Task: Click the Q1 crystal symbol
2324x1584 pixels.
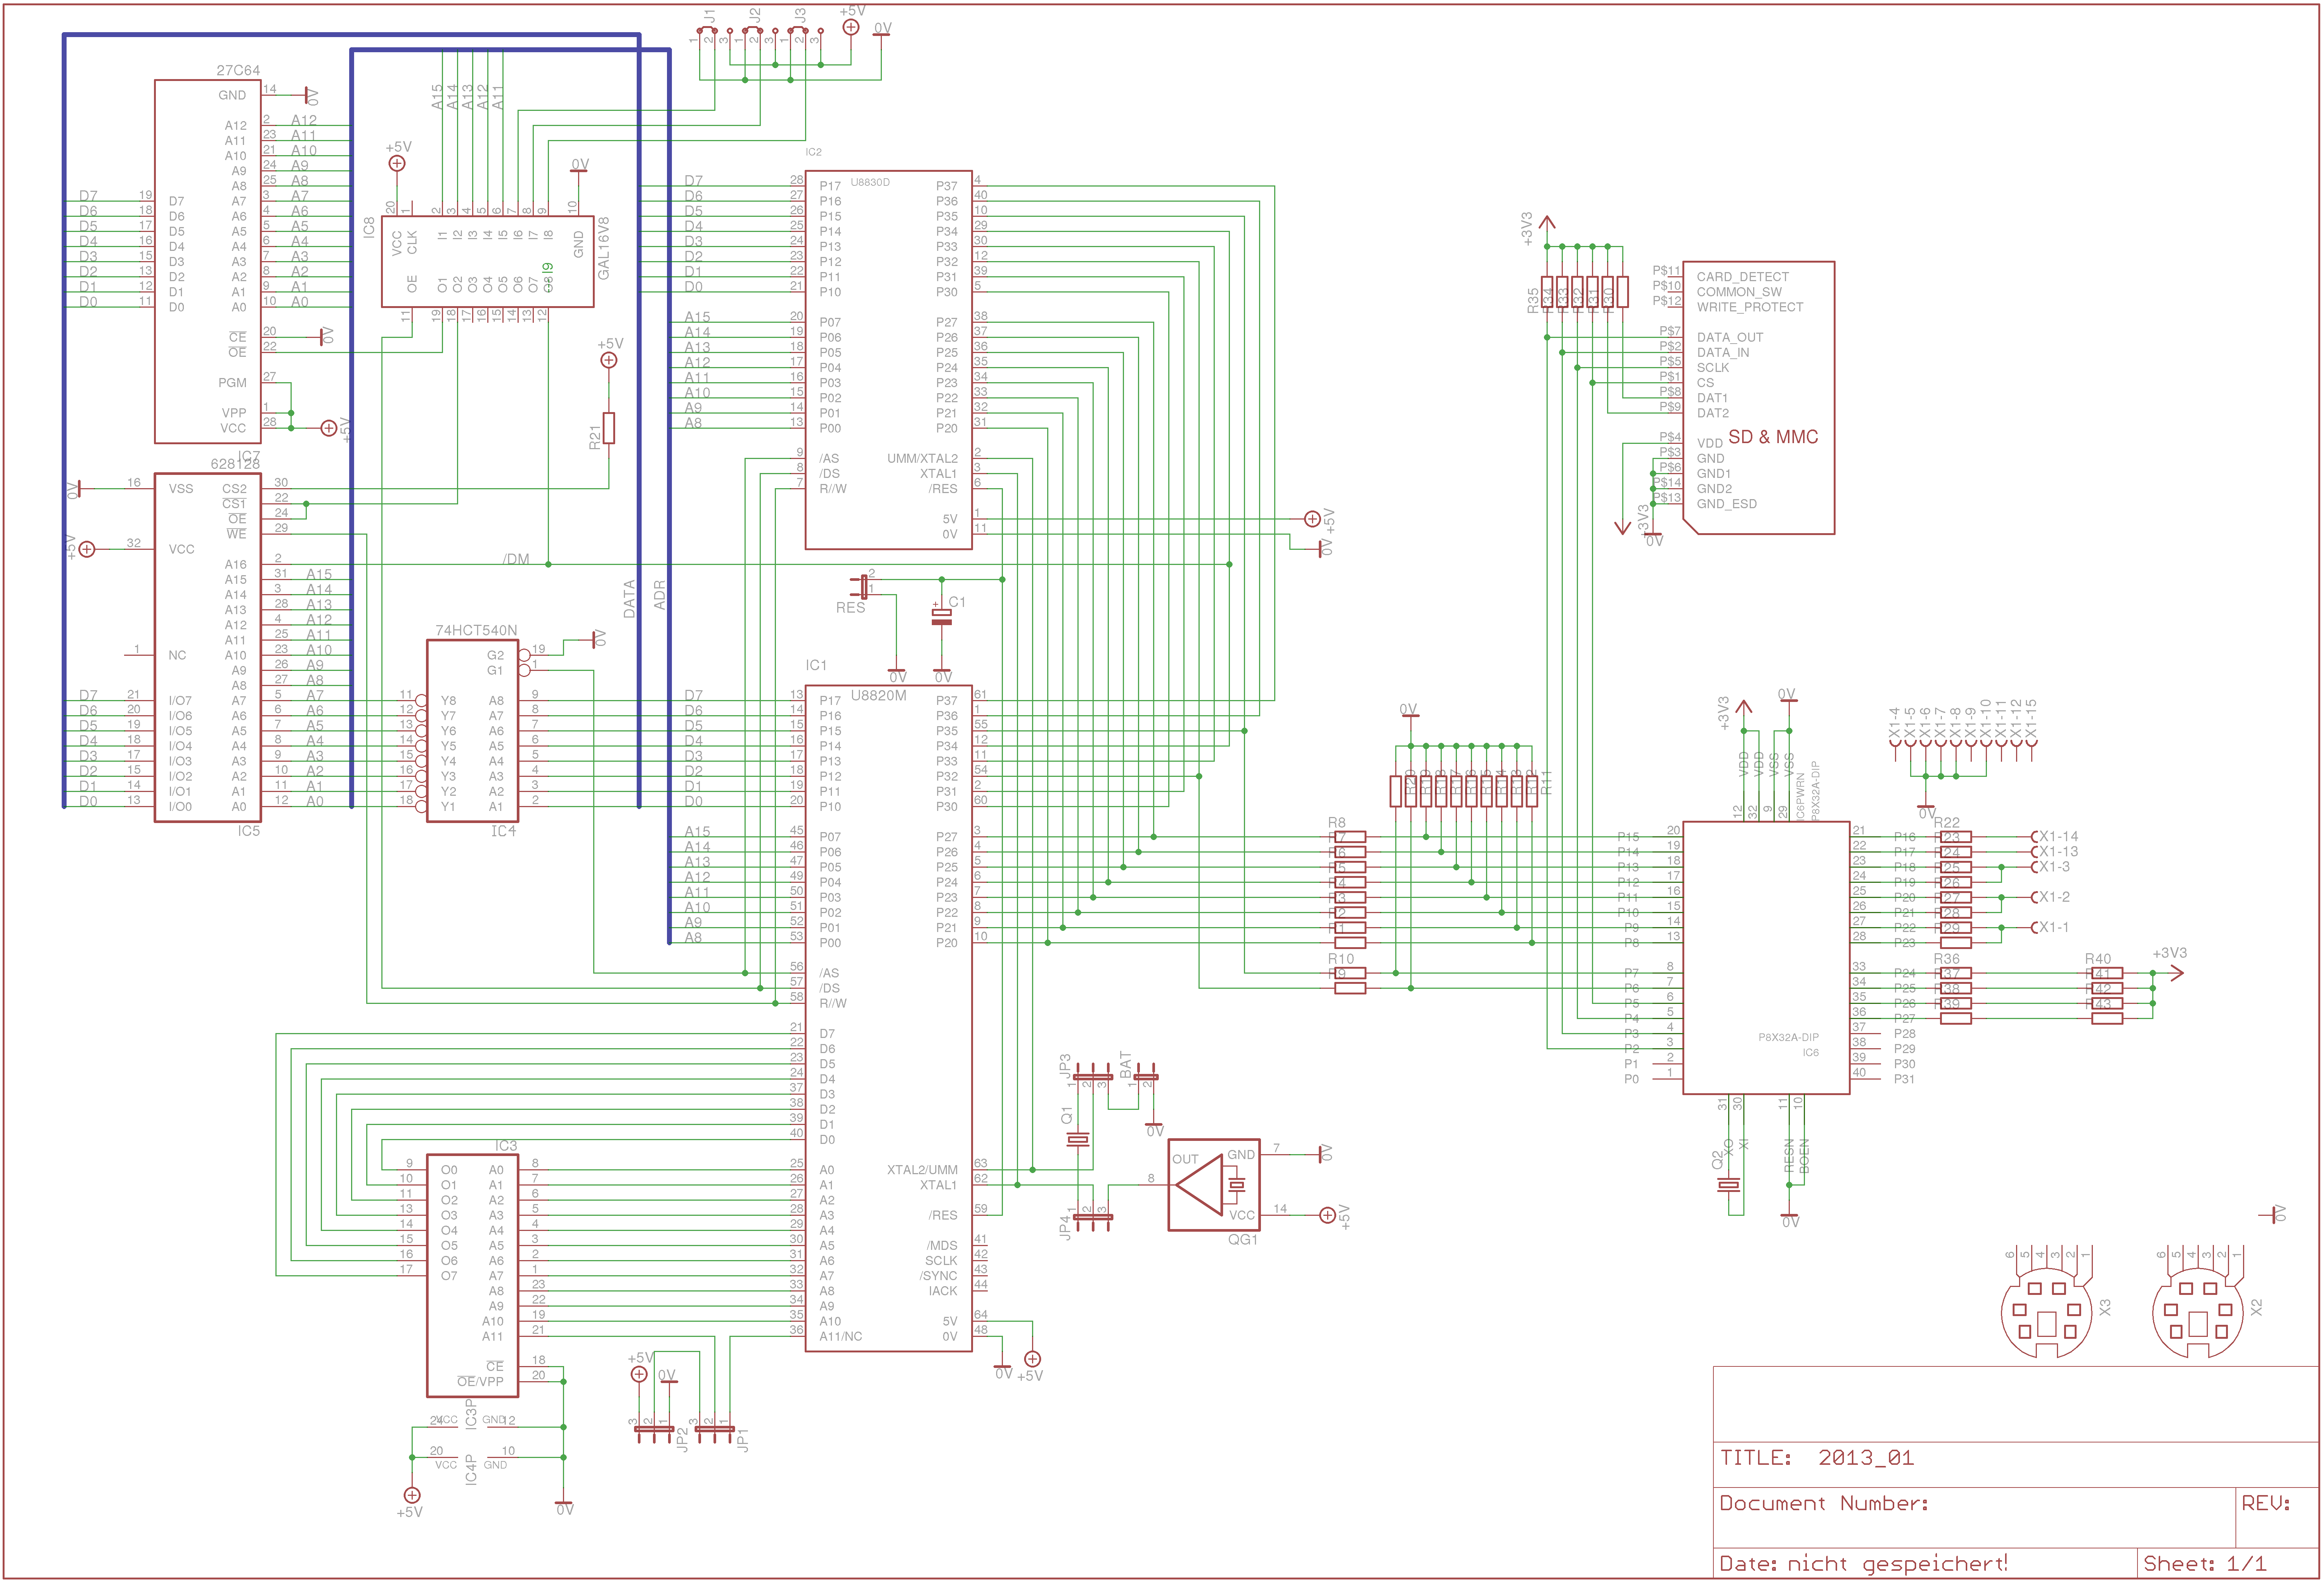Action: pos(1078,1140)
